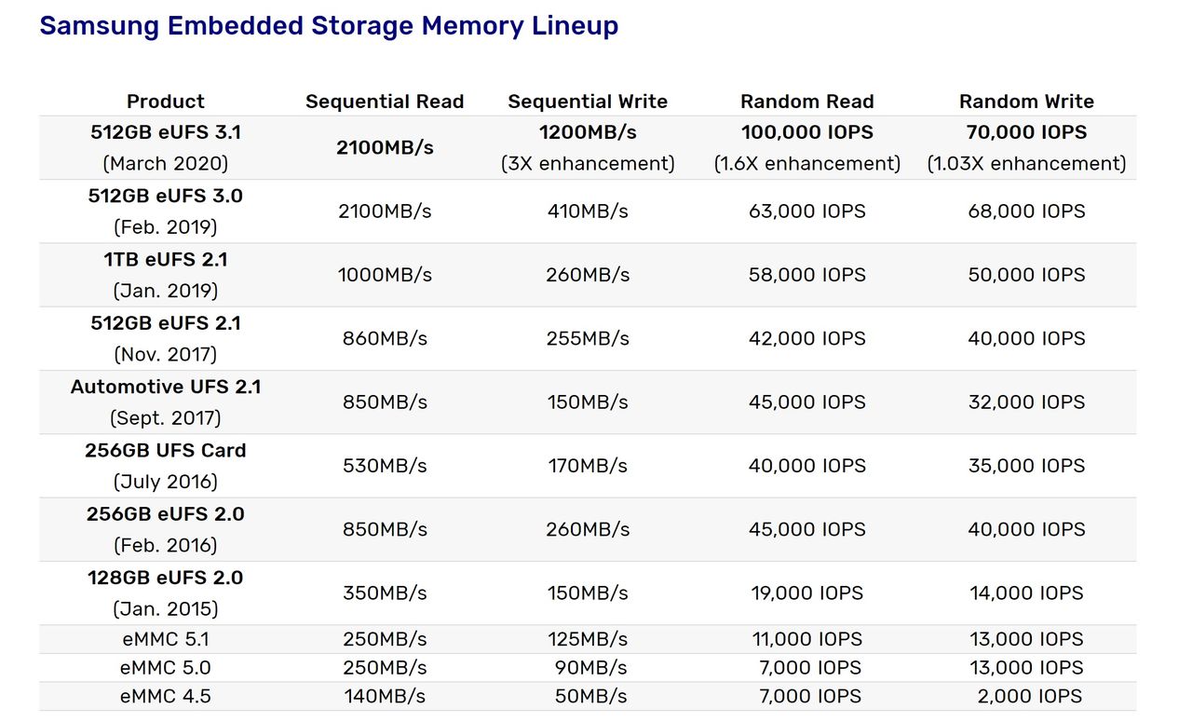Image resolution: width=1192 pixels, height=722 pixels.
Task: Click the Samsung Embedded Storage Memory Lineup heading
Action: tap(329, 26)
